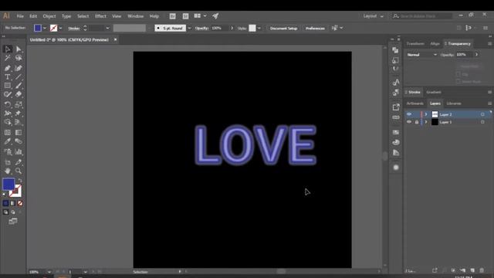Image resolution: width=494 pixels, height=278 pixels.
Task: Click the target circle for Layer 1
Action: coord(482,122)
